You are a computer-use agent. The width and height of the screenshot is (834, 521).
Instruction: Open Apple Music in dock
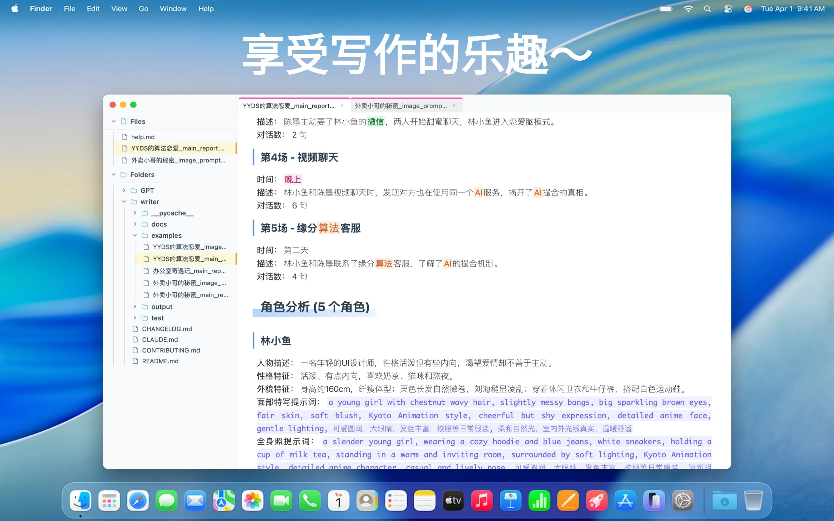(x=482, y=500)
